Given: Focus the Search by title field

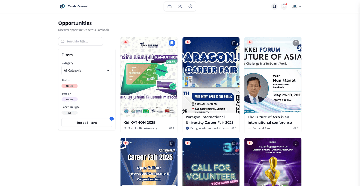Looking at the screenshot, I should coord(81,41).
